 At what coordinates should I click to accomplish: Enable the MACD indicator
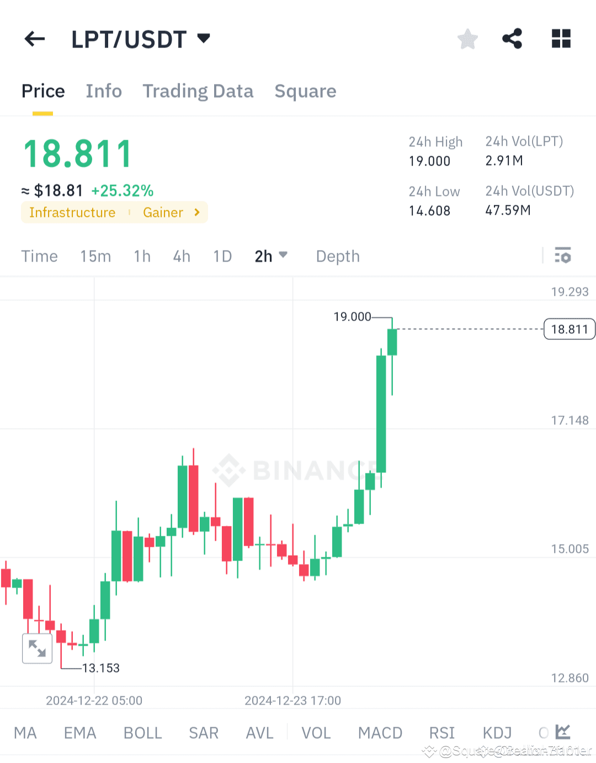pos(380,732)
